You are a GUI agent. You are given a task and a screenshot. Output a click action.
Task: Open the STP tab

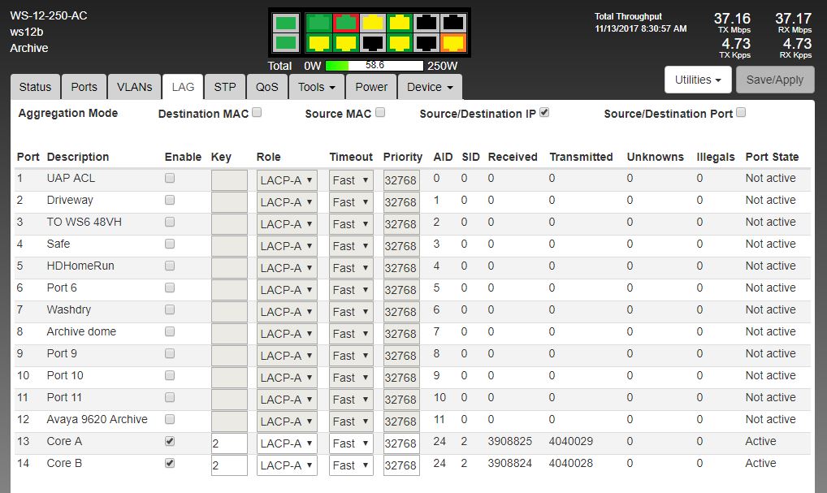click(225, 87)
